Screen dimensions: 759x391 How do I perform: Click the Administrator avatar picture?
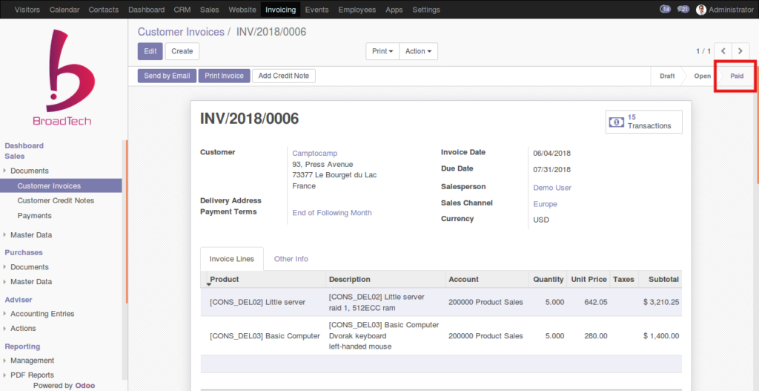[701, 10]
